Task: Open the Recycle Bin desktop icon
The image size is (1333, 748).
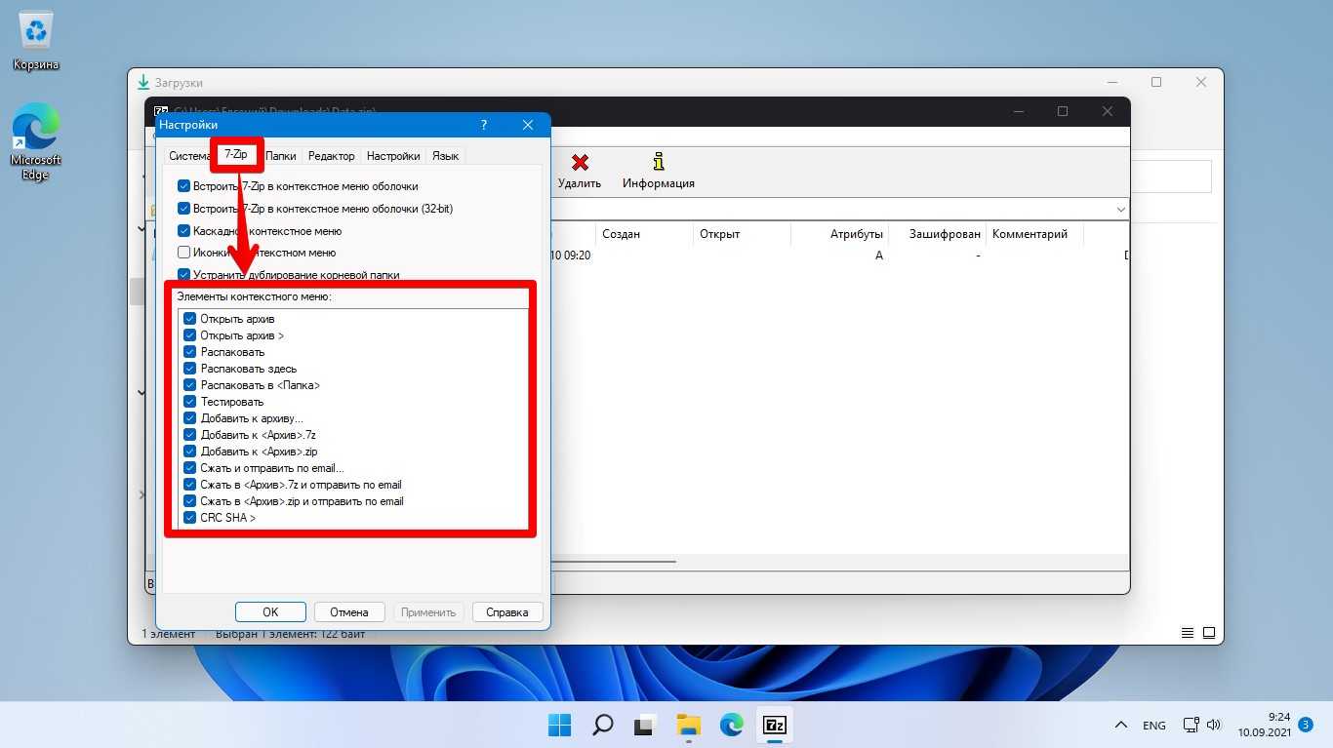Action: [36, 32]
